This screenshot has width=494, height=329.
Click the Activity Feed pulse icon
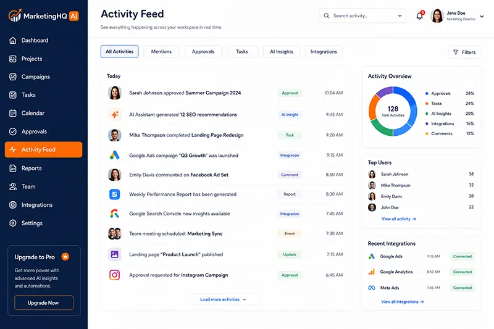point(13,149)
